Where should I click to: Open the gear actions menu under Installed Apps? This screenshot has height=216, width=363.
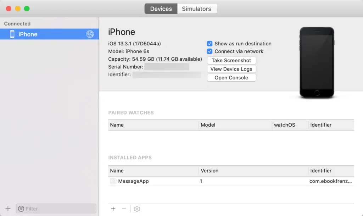137,209
